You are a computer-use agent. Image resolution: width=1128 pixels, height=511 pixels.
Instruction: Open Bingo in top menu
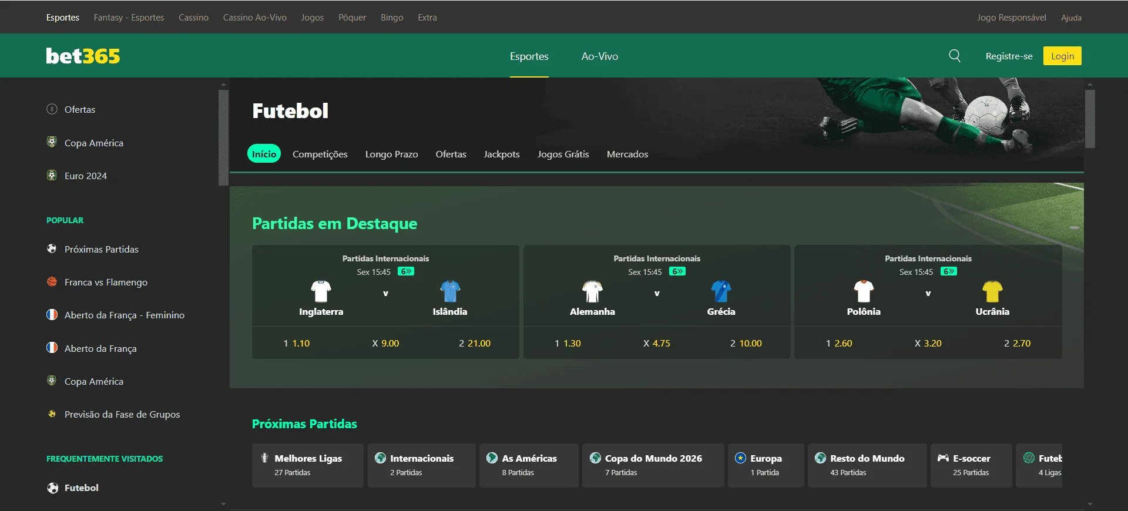[x=392, y=18]
